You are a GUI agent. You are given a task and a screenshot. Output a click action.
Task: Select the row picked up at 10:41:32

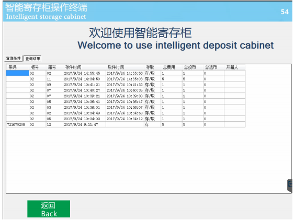tap(126, 85)
